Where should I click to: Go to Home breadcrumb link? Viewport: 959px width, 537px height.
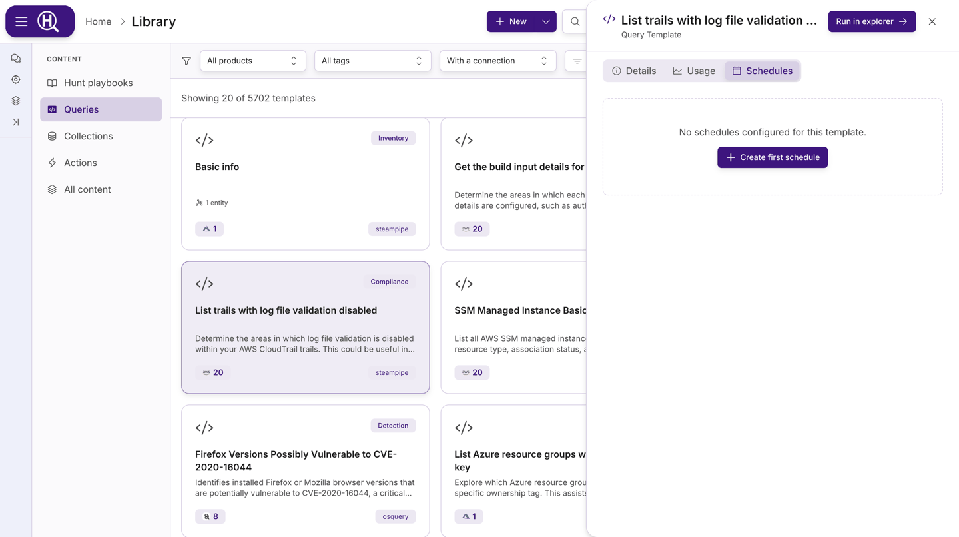(x=99, y=21)
